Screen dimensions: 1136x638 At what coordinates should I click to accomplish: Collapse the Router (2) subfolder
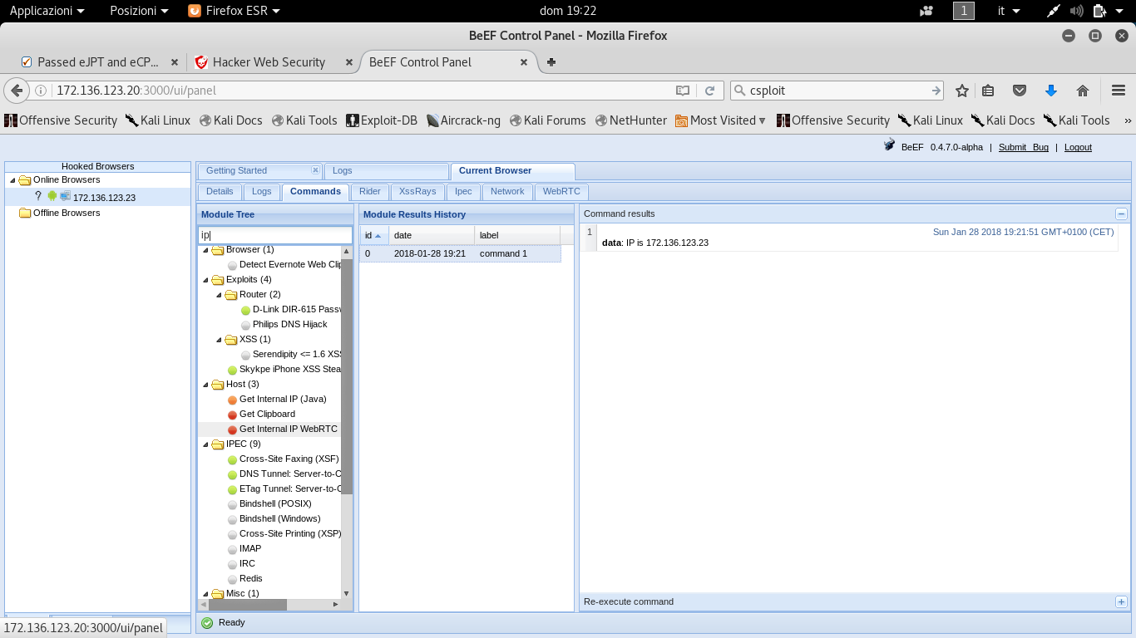coord(219,295)
